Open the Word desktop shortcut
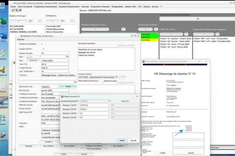 click(3, 37)
